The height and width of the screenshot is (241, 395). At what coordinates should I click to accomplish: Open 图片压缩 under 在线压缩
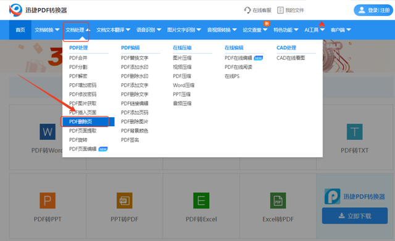(x=182, y=58)
